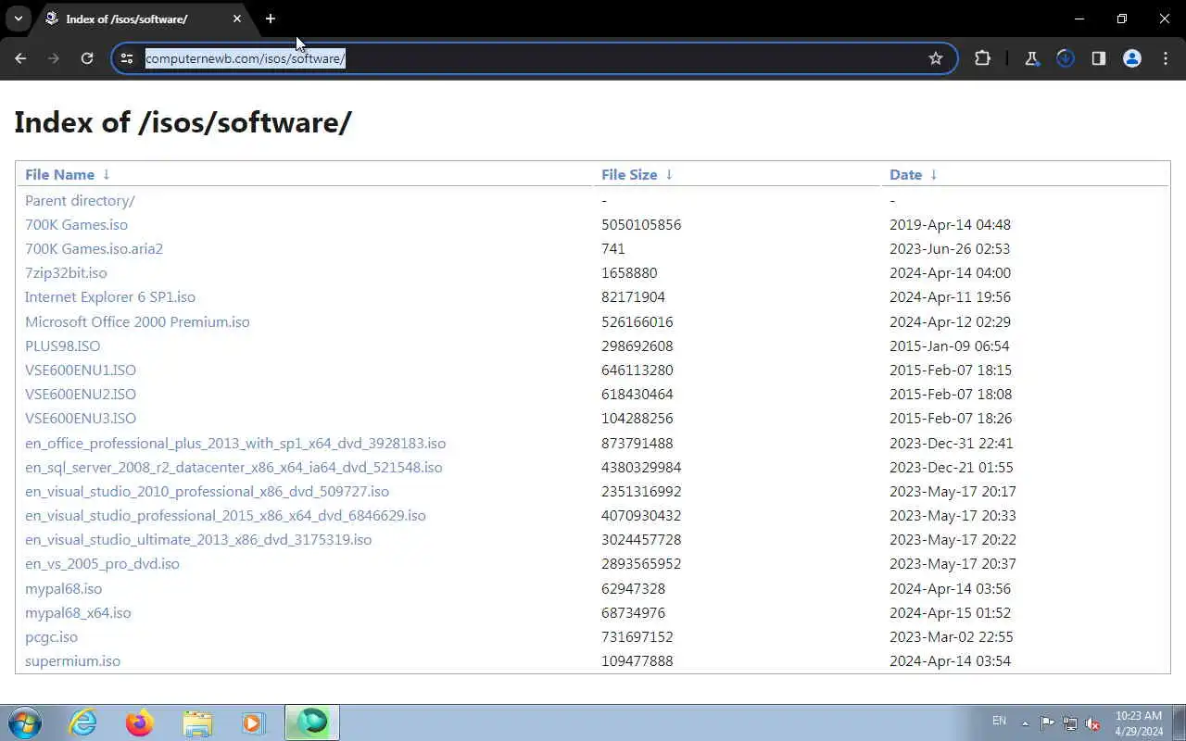1186x741 pixels.
Task: Open the Parent directory/ link
Action: (80, 200)
